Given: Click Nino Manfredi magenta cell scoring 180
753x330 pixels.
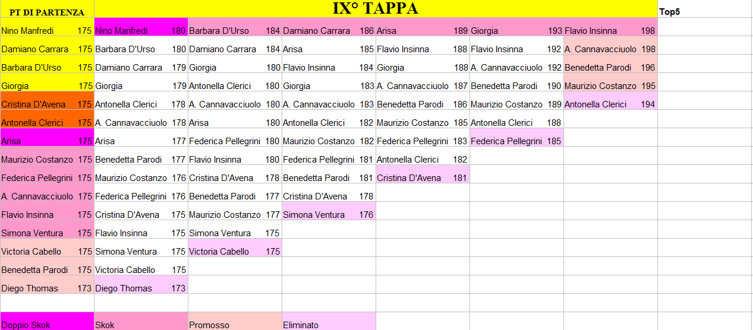Looking at the screenshot, I should (x=140, y=31).
